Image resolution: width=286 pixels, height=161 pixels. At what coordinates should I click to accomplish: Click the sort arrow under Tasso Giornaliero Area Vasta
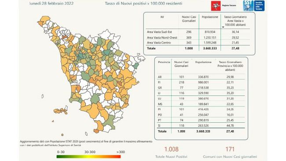[x=223, y=27]
